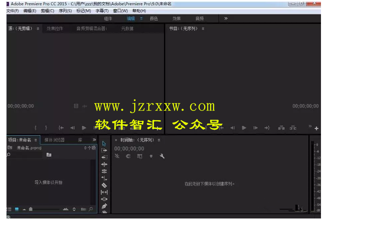Open the 编辑 workspace menu icon
Viewport: 385px width, 226px height.
(141, 18)
